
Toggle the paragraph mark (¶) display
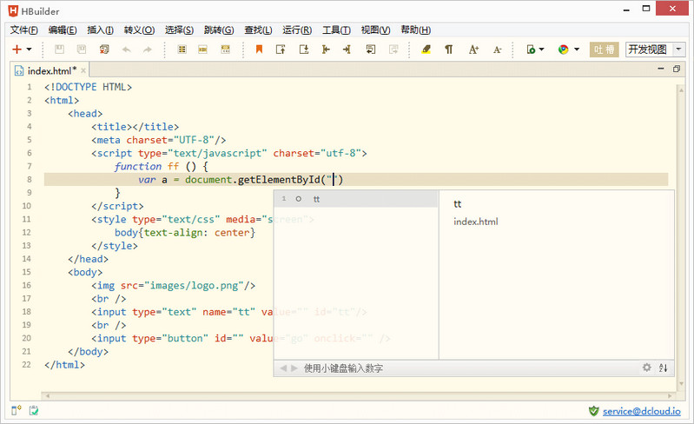(x=449, y=50)
